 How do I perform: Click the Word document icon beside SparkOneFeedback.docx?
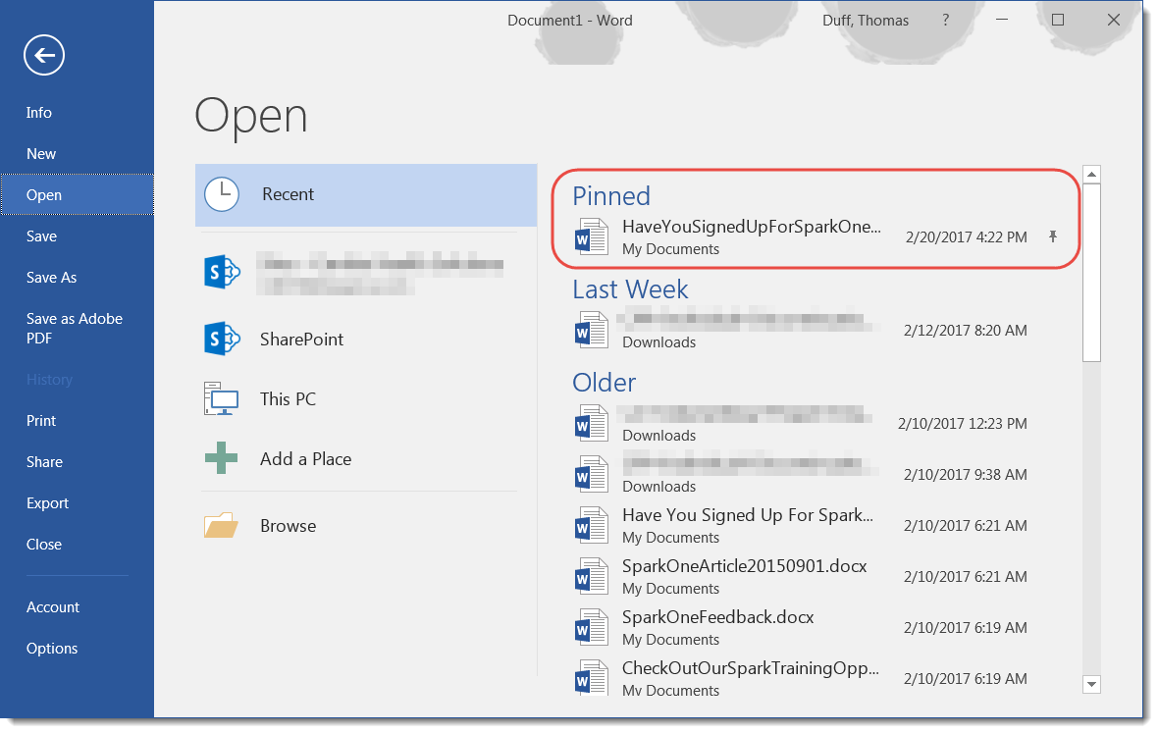591,626
